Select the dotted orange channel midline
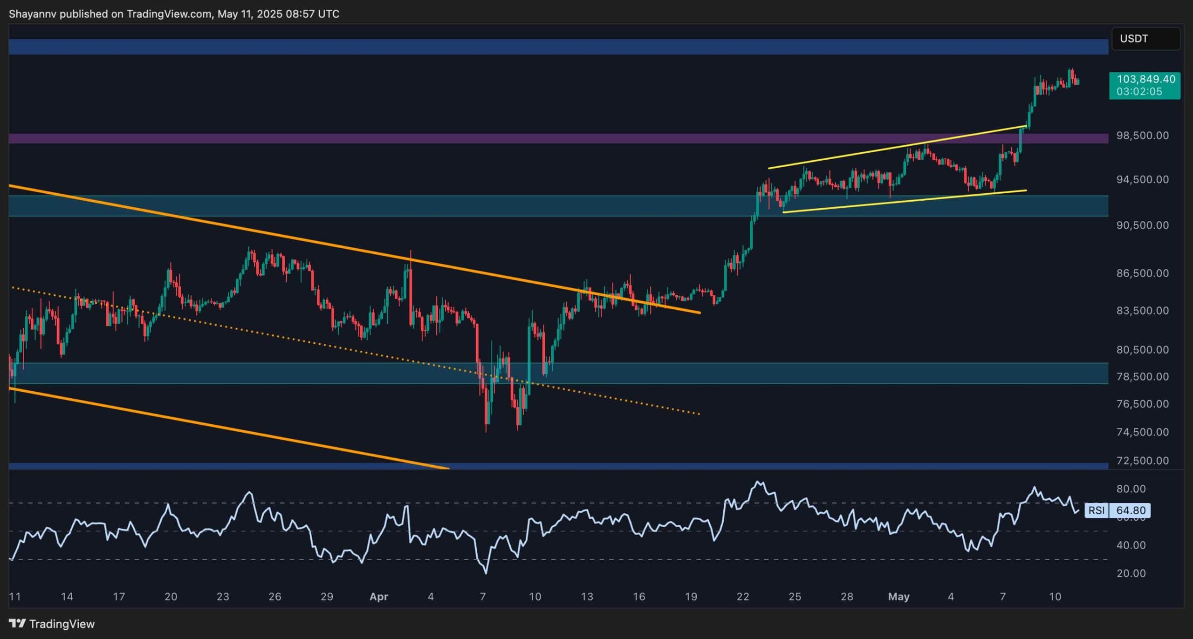Screen dimensions: 1193x639 coord(355,350)
